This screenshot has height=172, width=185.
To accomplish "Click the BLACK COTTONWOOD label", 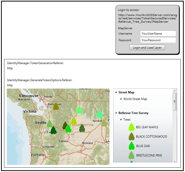I will point(152,136).
